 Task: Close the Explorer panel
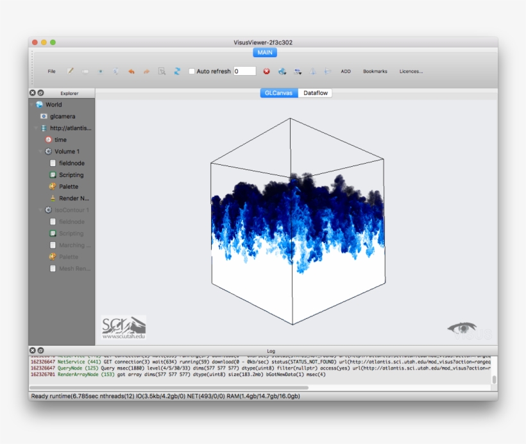tap(33, 93)
